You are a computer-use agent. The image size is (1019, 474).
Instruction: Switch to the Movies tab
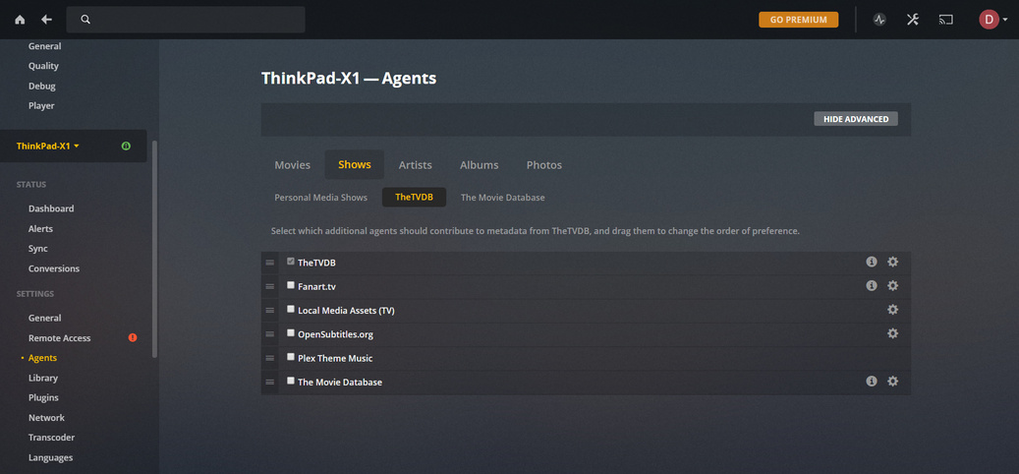pyautogui.click(x=293, y=164)
